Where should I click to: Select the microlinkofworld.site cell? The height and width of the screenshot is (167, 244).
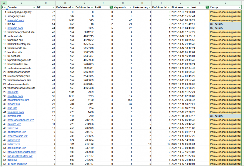pyautogui.click(x=22, y=72)
